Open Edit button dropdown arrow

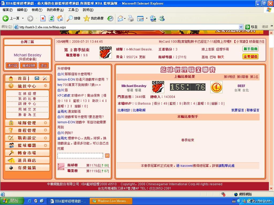[x=147, y=18]
